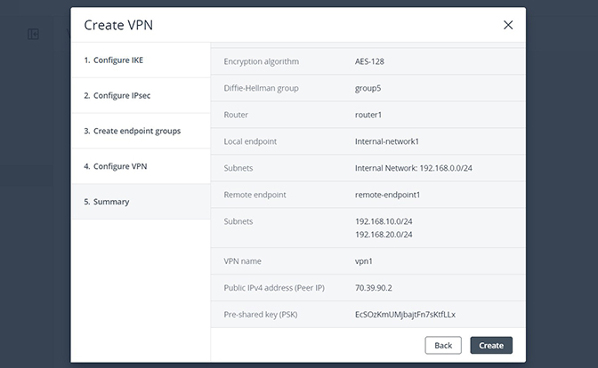This screenshot has width=598, height=368.
Task: Click the Back button
Action: tap(443, 345)
